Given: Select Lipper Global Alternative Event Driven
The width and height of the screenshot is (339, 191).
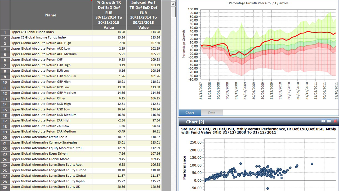Looking at the screenshot, I should pos(39,153).
